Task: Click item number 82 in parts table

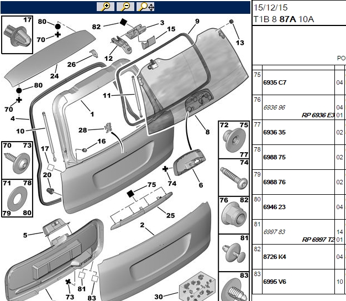Action: coord(257,249)
